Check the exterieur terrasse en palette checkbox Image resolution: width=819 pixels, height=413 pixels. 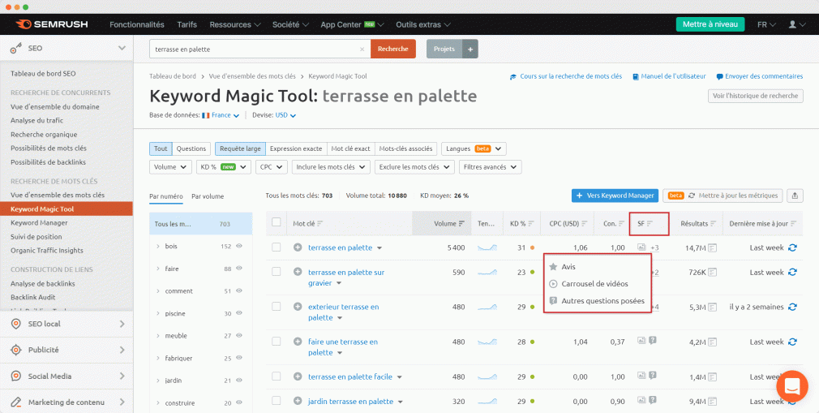click(277, 307)
